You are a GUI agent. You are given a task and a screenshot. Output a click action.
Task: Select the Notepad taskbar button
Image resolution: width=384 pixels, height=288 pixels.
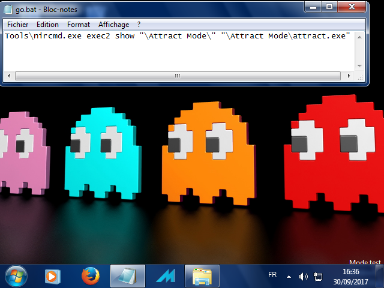pos(128,276)
